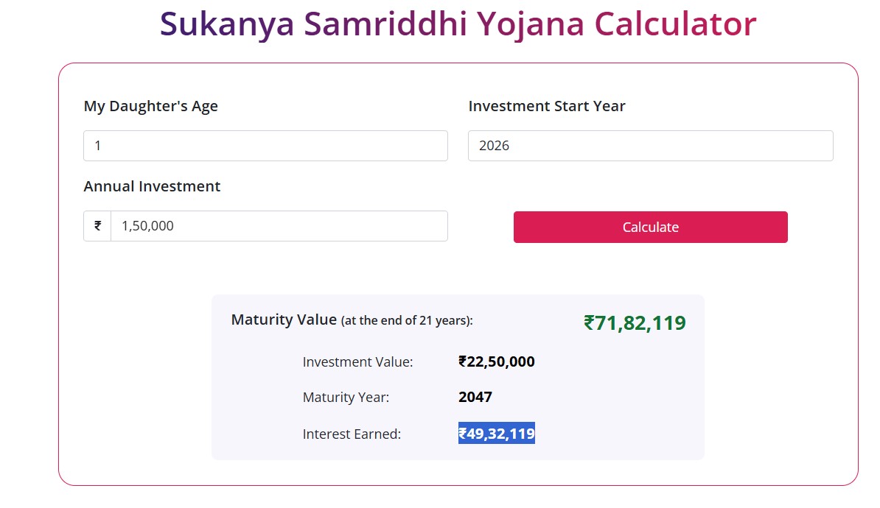Click the Investment Value label
Viewport: 880px width, 508px height.
coord(357,362)
